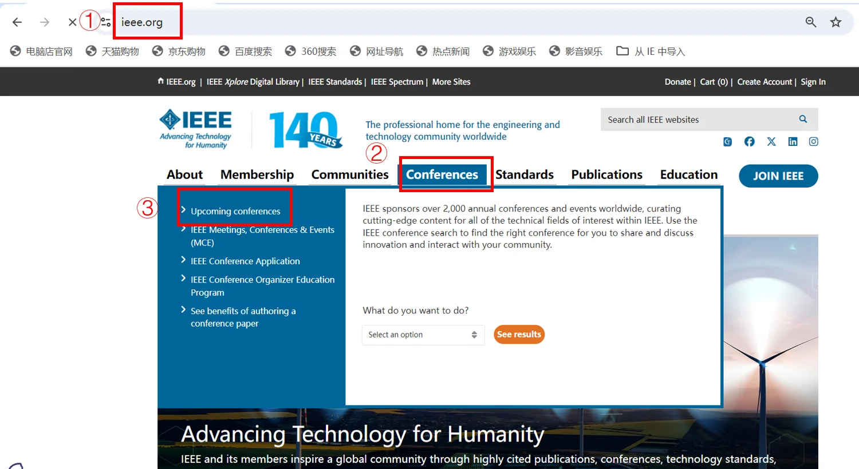Click the IEEE logo

click(196, 129)
